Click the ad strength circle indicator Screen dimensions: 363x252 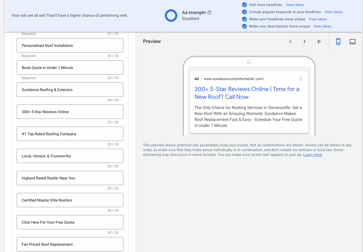[x=171, y=16]
